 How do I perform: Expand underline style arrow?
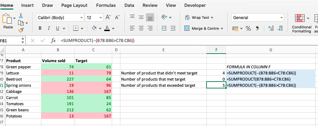coord(64,29)
